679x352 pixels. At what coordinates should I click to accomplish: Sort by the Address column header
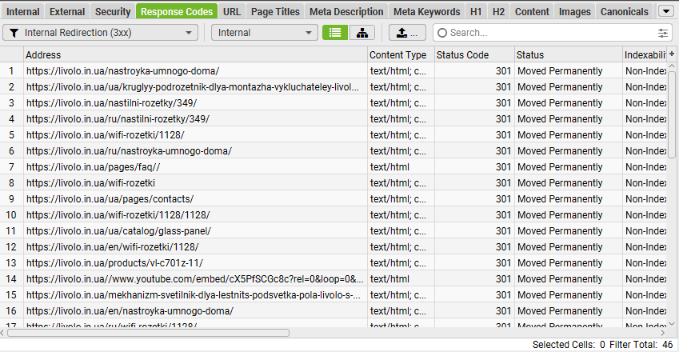coord(195,54)
